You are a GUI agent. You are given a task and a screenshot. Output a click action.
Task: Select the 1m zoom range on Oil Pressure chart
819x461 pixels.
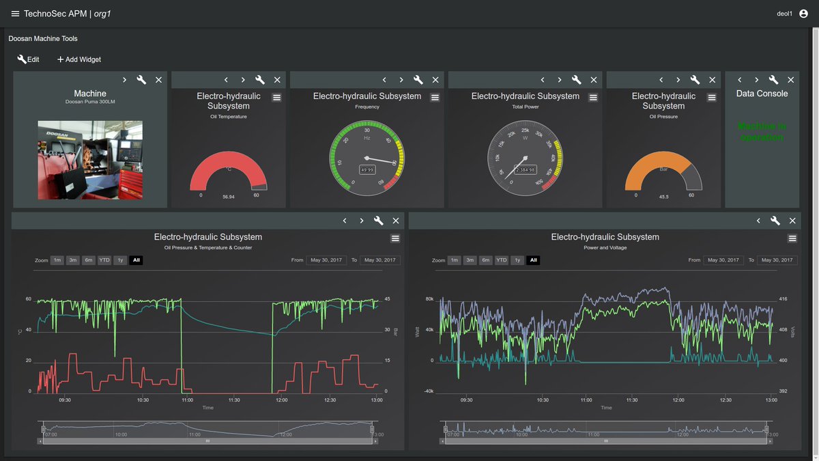pyautogui.click(x=58, y=260)
